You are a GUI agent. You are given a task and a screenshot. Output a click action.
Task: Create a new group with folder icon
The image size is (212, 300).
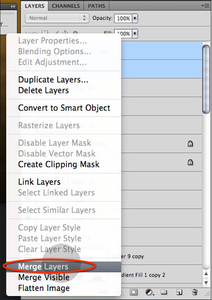coord(164,292)
